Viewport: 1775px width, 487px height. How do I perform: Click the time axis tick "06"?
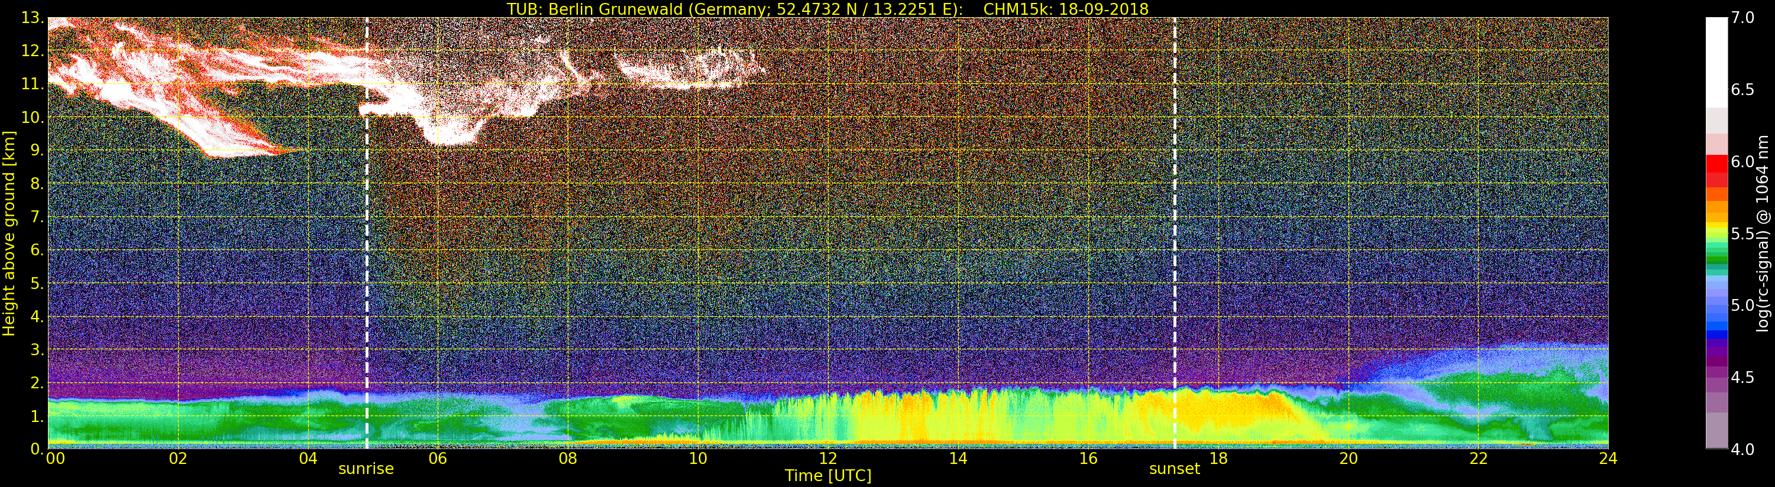coord(438,459)
